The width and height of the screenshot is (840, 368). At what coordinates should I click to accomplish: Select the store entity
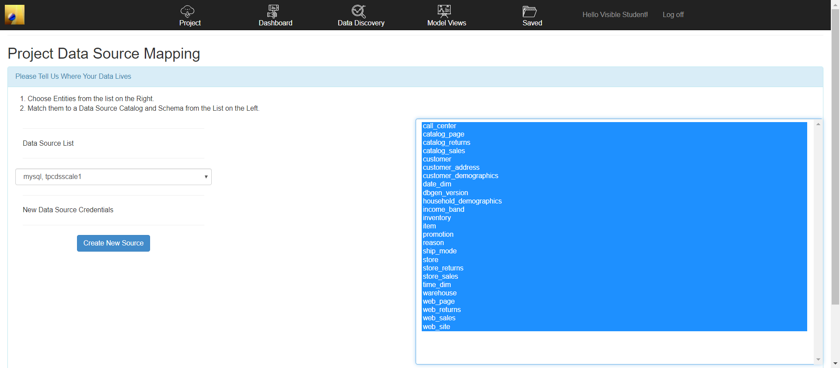(614, 260)
